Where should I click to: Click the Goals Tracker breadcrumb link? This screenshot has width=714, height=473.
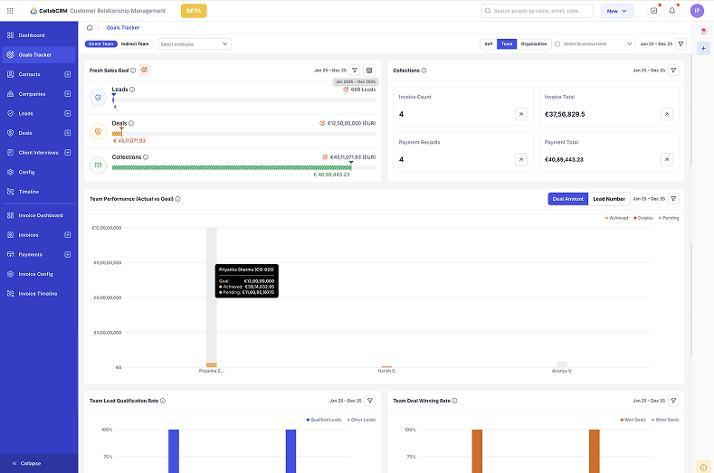coord(122,28)
